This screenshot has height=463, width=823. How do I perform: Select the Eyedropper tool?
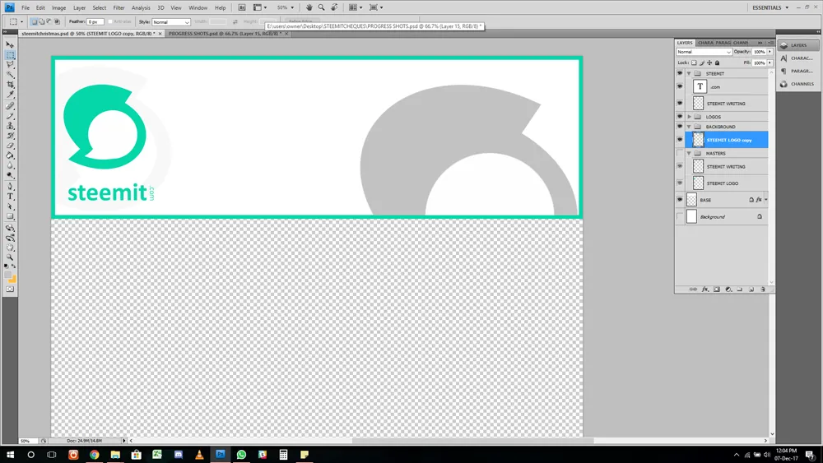pyautogui.click(x=10, y=95)
